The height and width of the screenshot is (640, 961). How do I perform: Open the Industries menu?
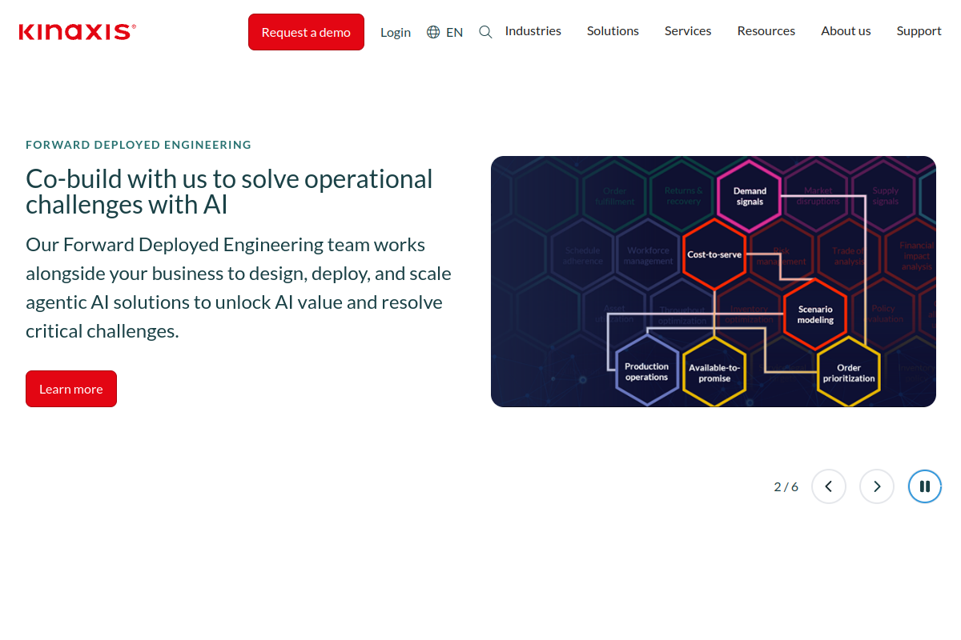(x=533, y=31)
